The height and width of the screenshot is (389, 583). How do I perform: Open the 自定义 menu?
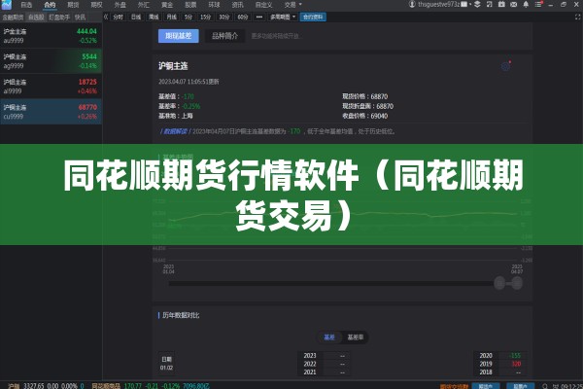pos(264,5)
